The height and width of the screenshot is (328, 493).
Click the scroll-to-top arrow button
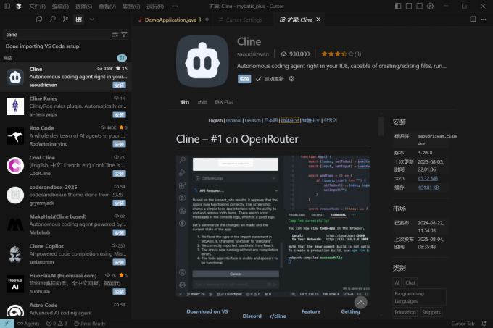(x=360, y=303)
